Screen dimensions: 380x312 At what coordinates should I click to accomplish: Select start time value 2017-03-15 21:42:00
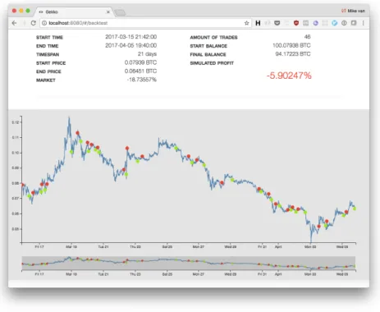(130, 37)
